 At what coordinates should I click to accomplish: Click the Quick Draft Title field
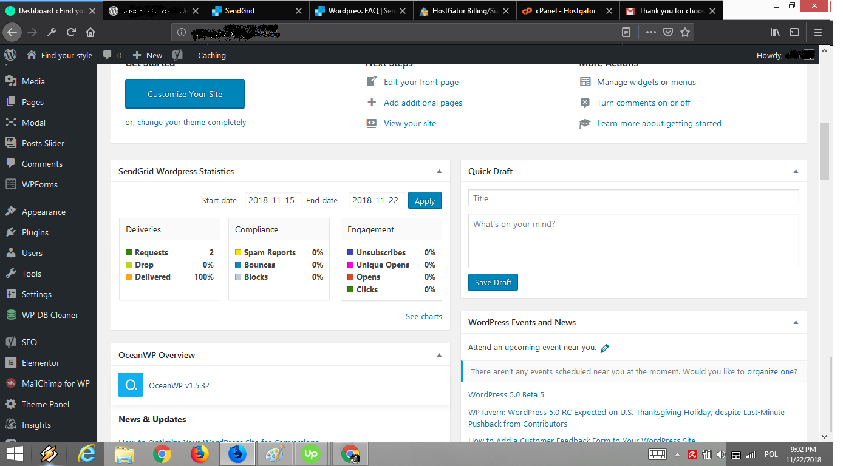(633, 198)
